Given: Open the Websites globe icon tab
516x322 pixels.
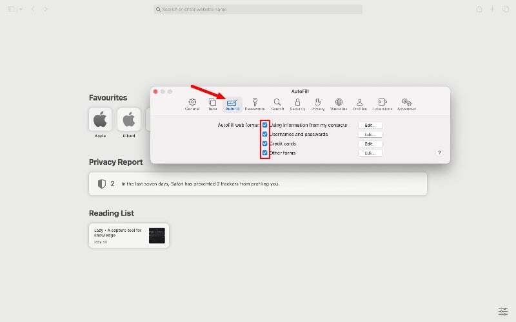Looking at the screenshot, I should click(x=339, y=104).
